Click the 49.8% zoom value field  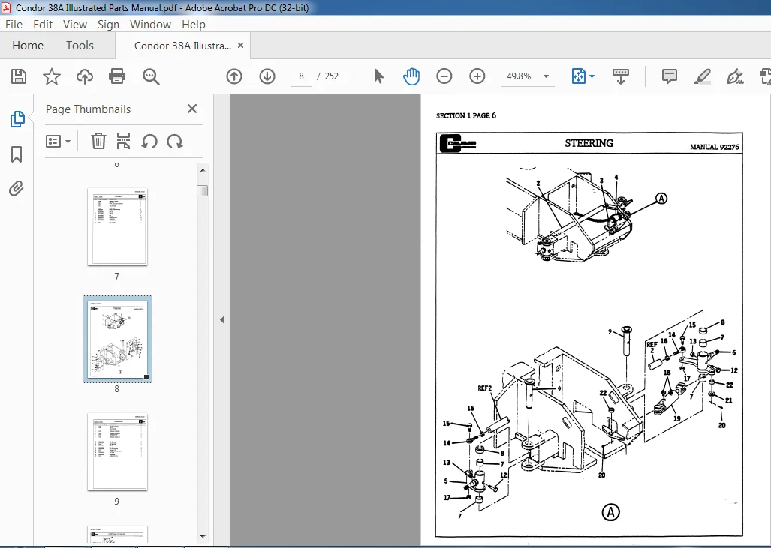pyautogui.click(x=519, y=76)
